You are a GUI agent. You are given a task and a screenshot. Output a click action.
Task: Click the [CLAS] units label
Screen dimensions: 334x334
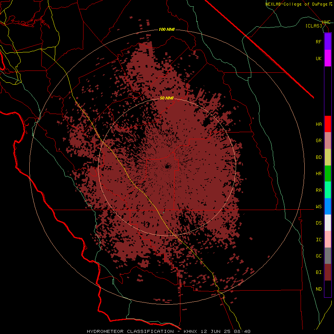click(x=314, y=26)
